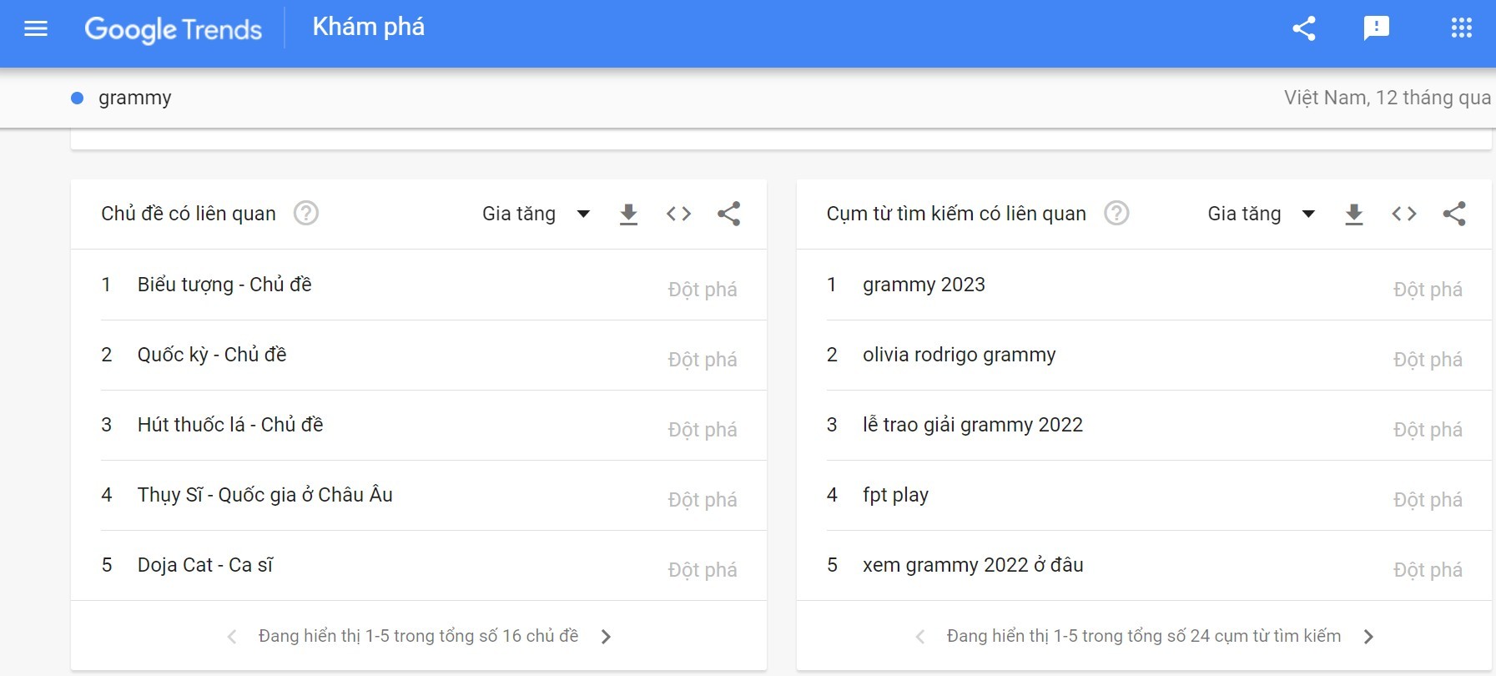Click text showing 1-5 of 16 chủ đề
The image size is (1496, 676).
click(418, 636)
